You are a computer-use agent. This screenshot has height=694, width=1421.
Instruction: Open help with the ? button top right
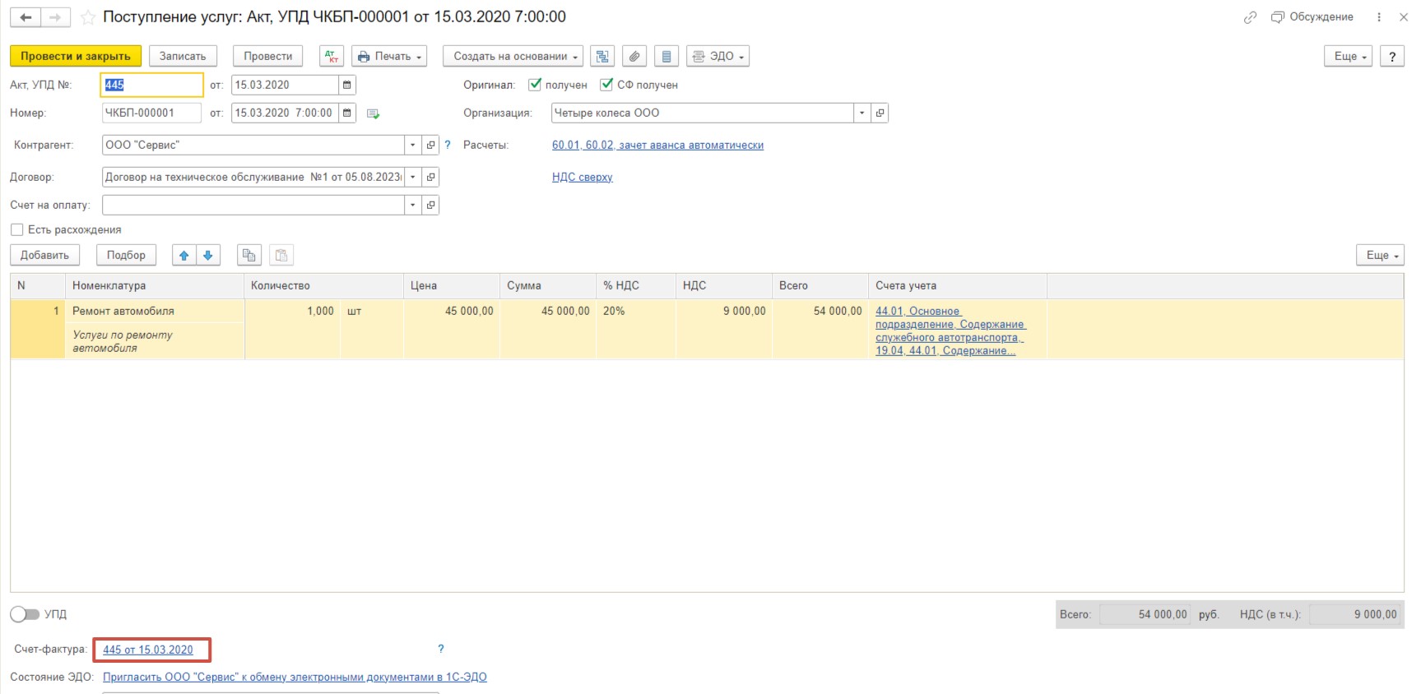coord(1392,56)
